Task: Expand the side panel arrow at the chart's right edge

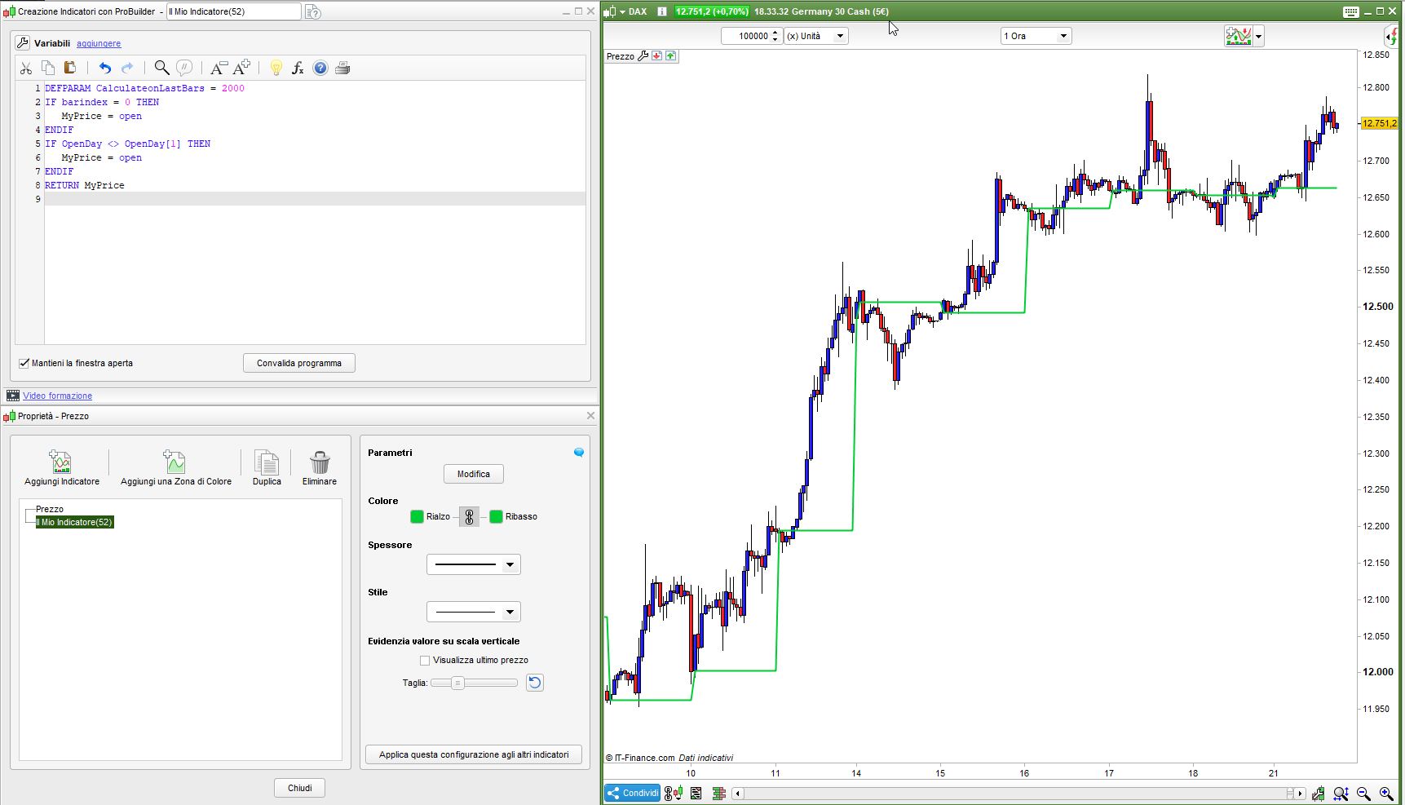Action: [1391, 36]
